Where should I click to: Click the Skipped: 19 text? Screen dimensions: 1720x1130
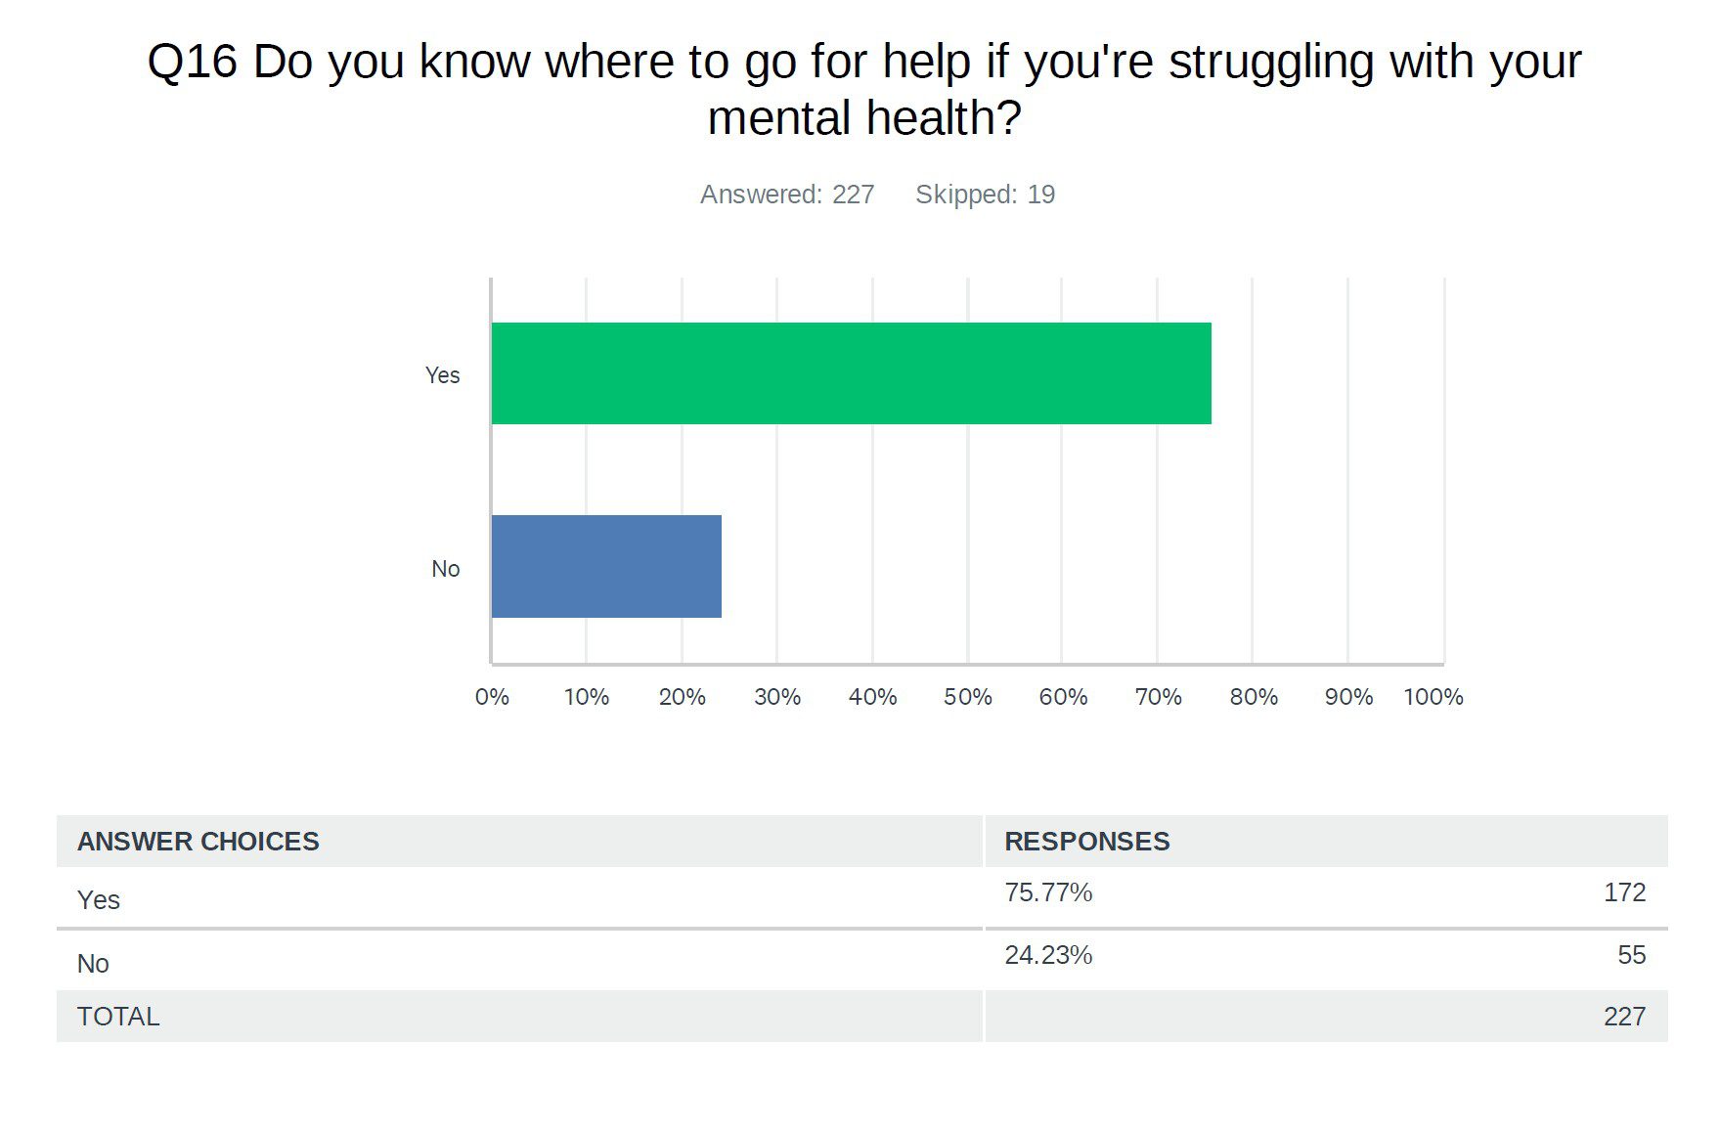[985, 195]
